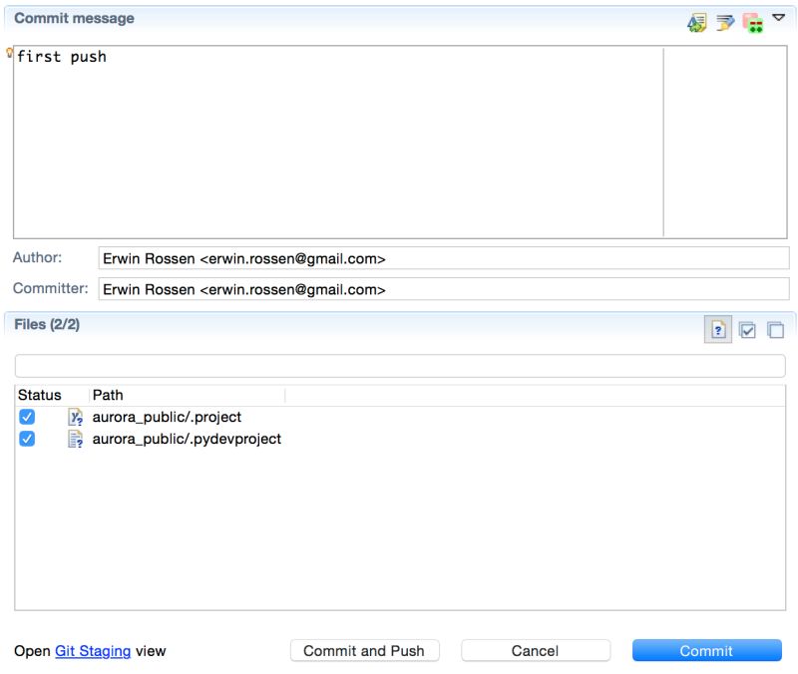Click the Commit button

click(706, 650)
